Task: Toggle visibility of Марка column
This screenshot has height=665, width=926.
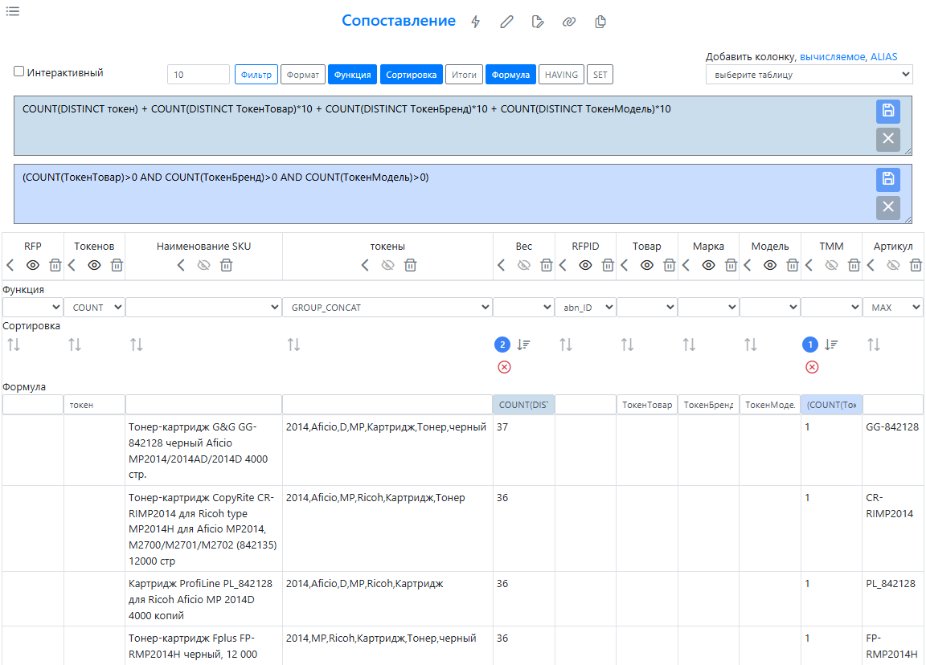Action: [709, 266]
